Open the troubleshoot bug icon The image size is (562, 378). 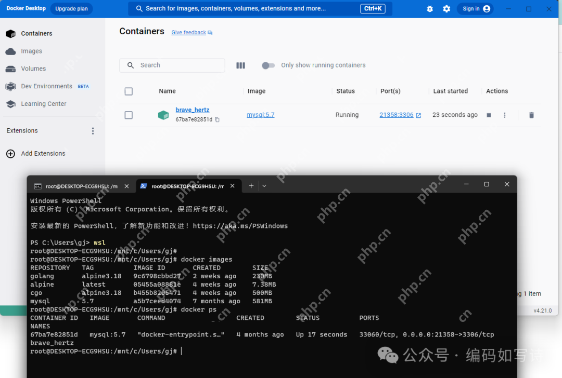point(430,9)
